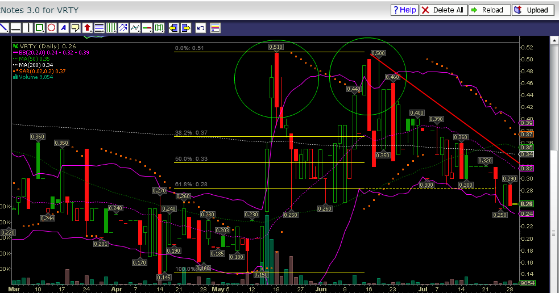Viewport: 559px width, 293px height.
Task: Click the 0.201 price label
Action: pos(101,244)
